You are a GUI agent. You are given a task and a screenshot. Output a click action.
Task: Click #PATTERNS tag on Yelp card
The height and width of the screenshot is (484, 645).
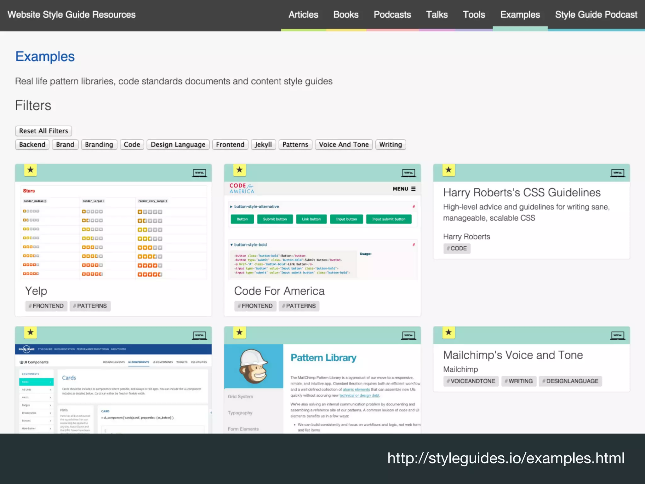tap(90, 306)
